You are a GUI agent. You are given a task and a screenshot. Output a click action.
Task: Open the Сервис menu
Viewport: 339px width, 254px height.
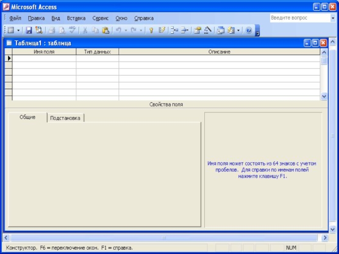pos(100,18)
